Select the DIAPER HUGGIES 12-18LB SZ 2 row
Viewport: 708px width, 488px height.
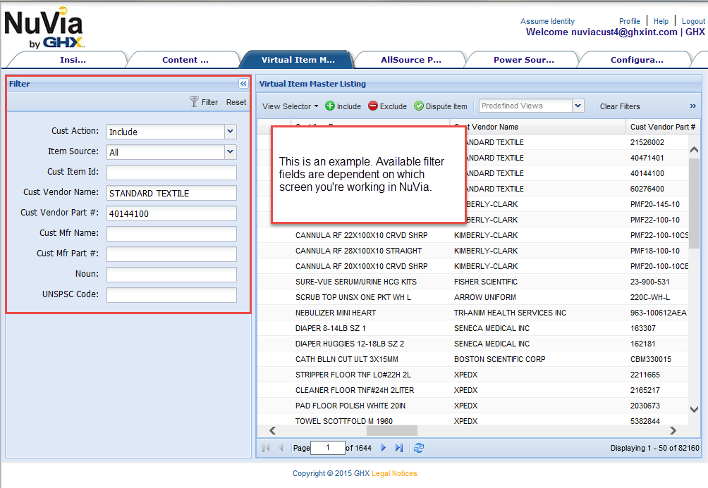(x=472, y=344)
